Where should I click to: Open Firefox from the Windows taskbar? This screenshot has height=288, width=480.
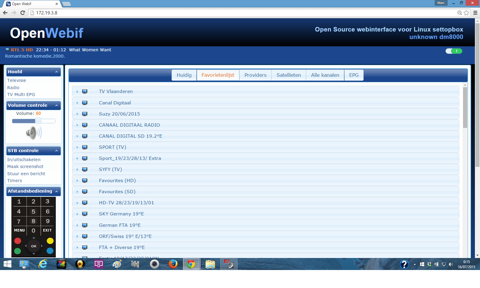point(173,264)
